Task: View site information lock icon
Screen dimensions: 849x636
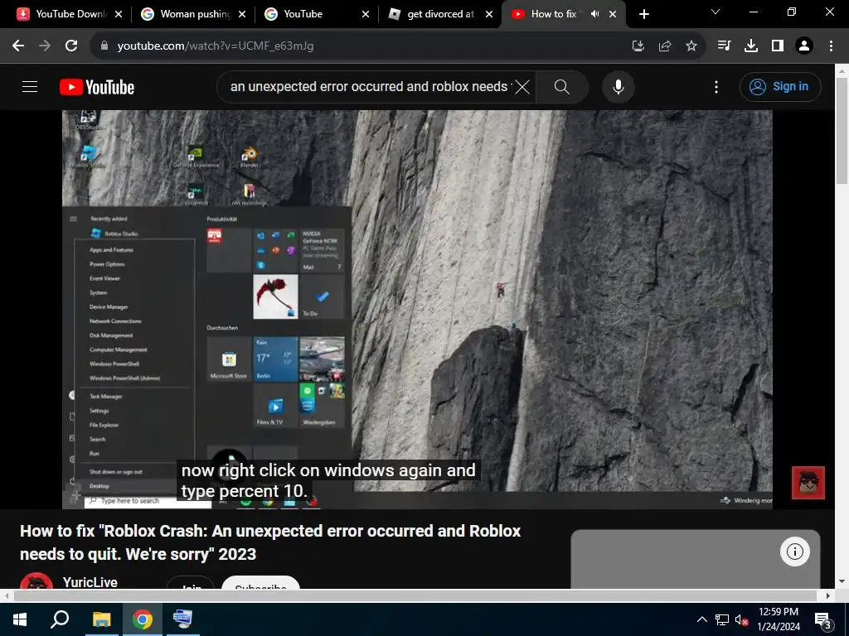Action: pos(104,46)
